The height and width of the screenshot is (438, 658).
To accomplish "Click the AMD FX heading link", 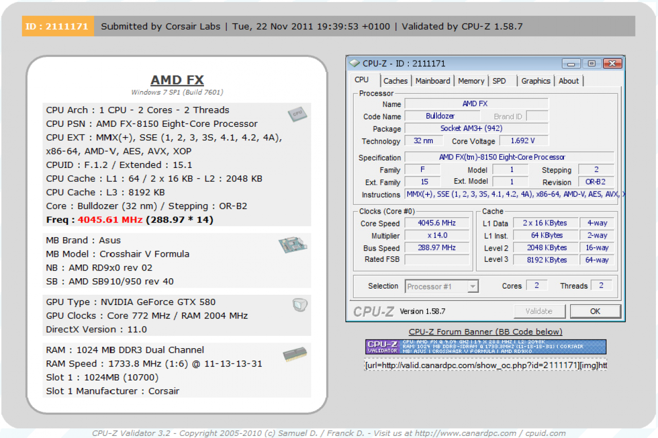I will (x=177, y=80).
